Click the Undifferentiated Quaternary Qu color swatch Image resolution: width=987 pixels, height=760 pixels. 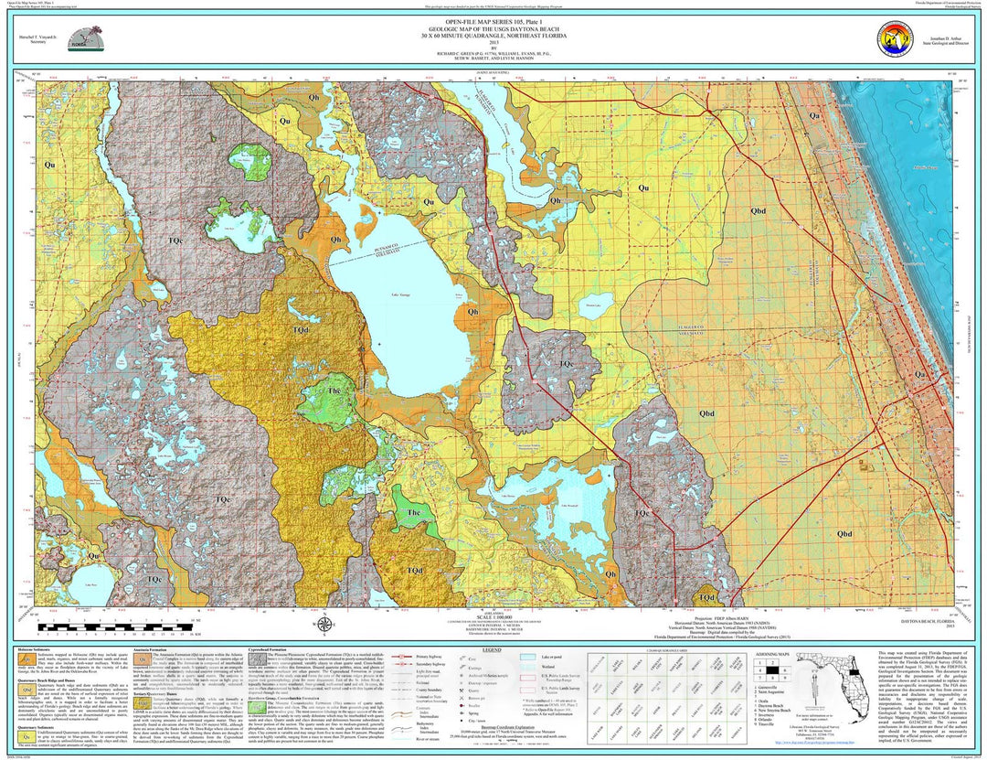[26, 736]
